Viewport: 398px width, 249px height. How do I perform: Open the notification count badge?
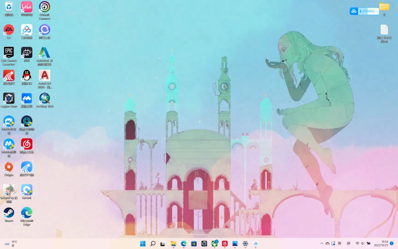pos(392,243)
